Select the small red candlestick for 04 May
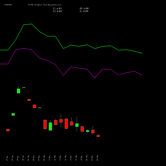 pyautogui.click(x=29, y=100)
